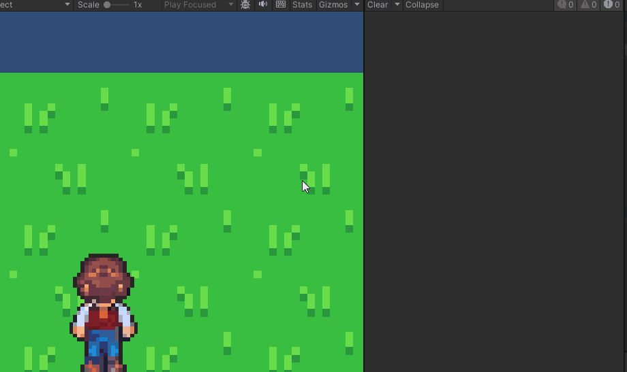Image resolution: width=627 pixels, height=372 pixels.
Task: Open the Gizmos dropdown arrow
Action: (x=357, y=5)
